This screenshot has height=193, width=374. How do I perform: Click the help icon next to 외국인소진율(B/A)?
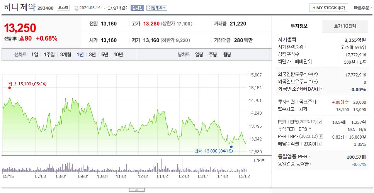(x=321, y=89)
